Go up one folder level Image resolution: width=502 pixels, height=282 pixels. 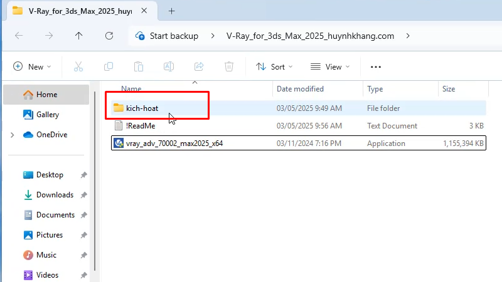coord(78,36)
